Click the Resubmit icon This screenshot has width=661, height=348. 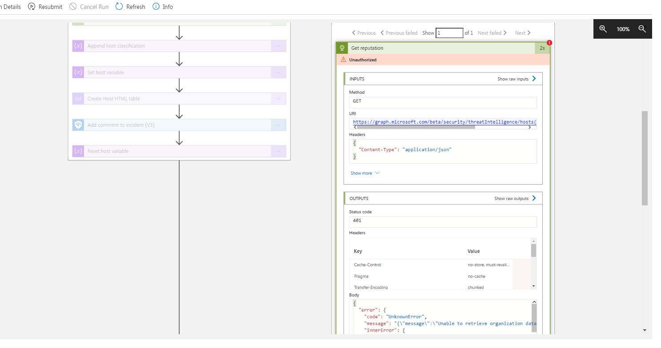coord(31,6)
